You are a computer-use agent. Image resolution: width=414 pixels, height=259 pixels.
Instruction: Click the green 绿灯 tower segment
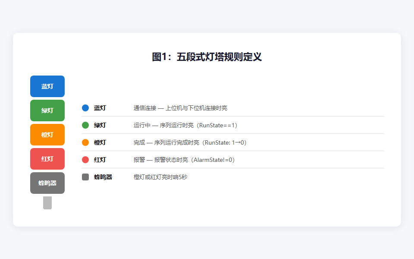(x=47, y=111)
